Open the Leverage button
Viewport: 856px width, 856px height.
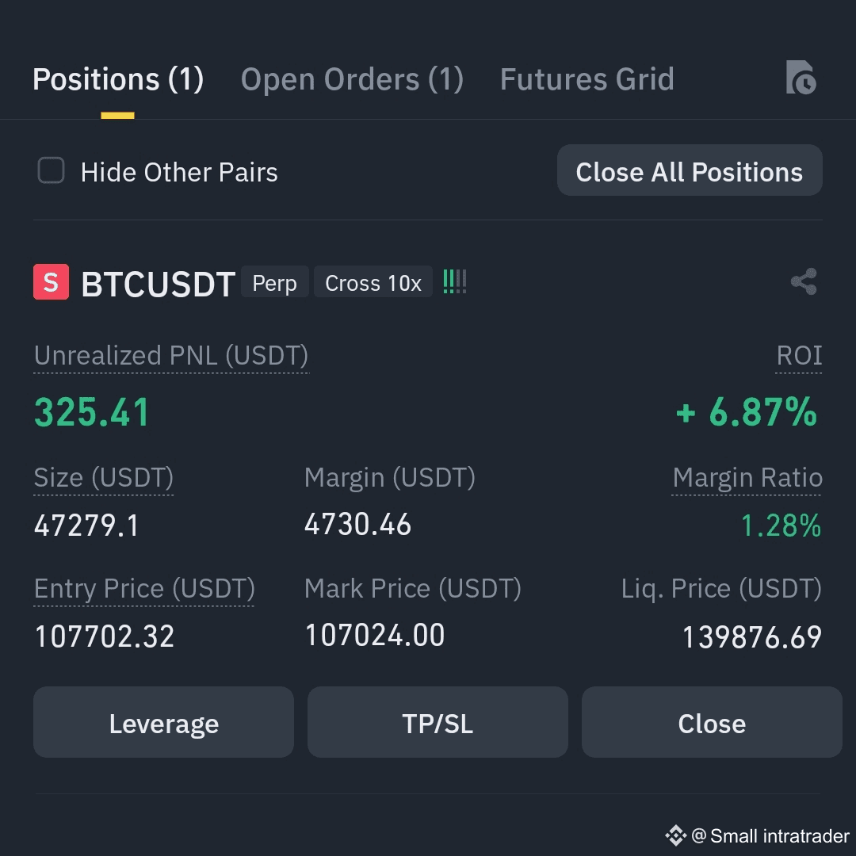(164, 722)
